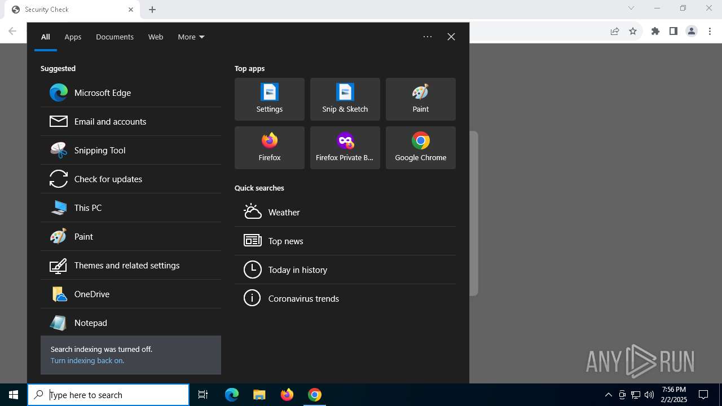Run Today in history quick search

point(345,270)
